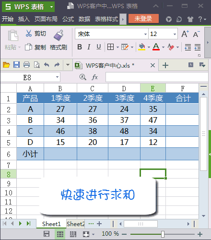Switch to Sheet2 tab

pos(75,224)
